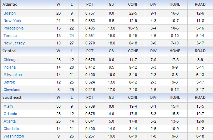Open the Miami team link

click(x=9, y=106)
